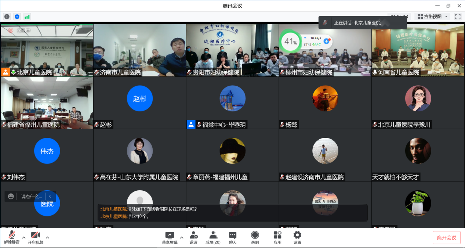Select the 河南省儿童医院 video tile
The width and height of the screenshot is (465, 248).
coord(418,50)
